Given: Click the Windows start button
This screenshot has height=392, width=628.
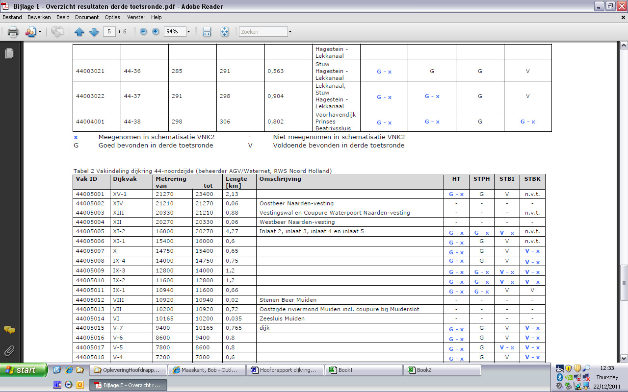Looking at the screenshot, I should [x=24, y=370].
